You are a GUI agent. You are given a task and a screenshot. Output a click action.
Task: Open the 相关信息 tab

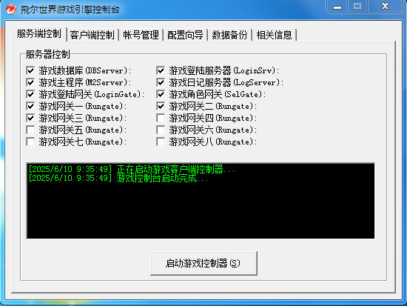coord(275,35)
